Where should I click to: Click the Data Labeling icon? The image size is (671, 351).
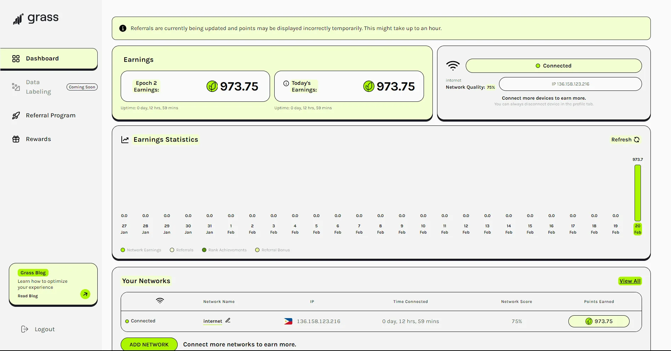coord(16,87)
